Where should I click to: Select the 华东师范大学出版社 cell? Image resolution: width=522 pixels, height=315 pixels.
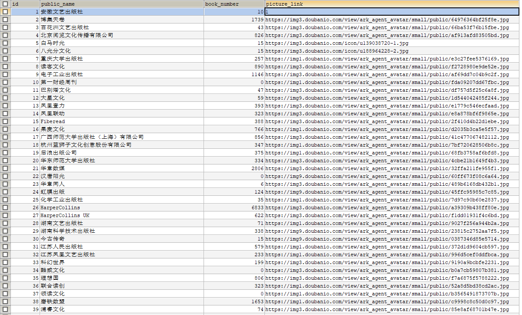pos(122,161)
